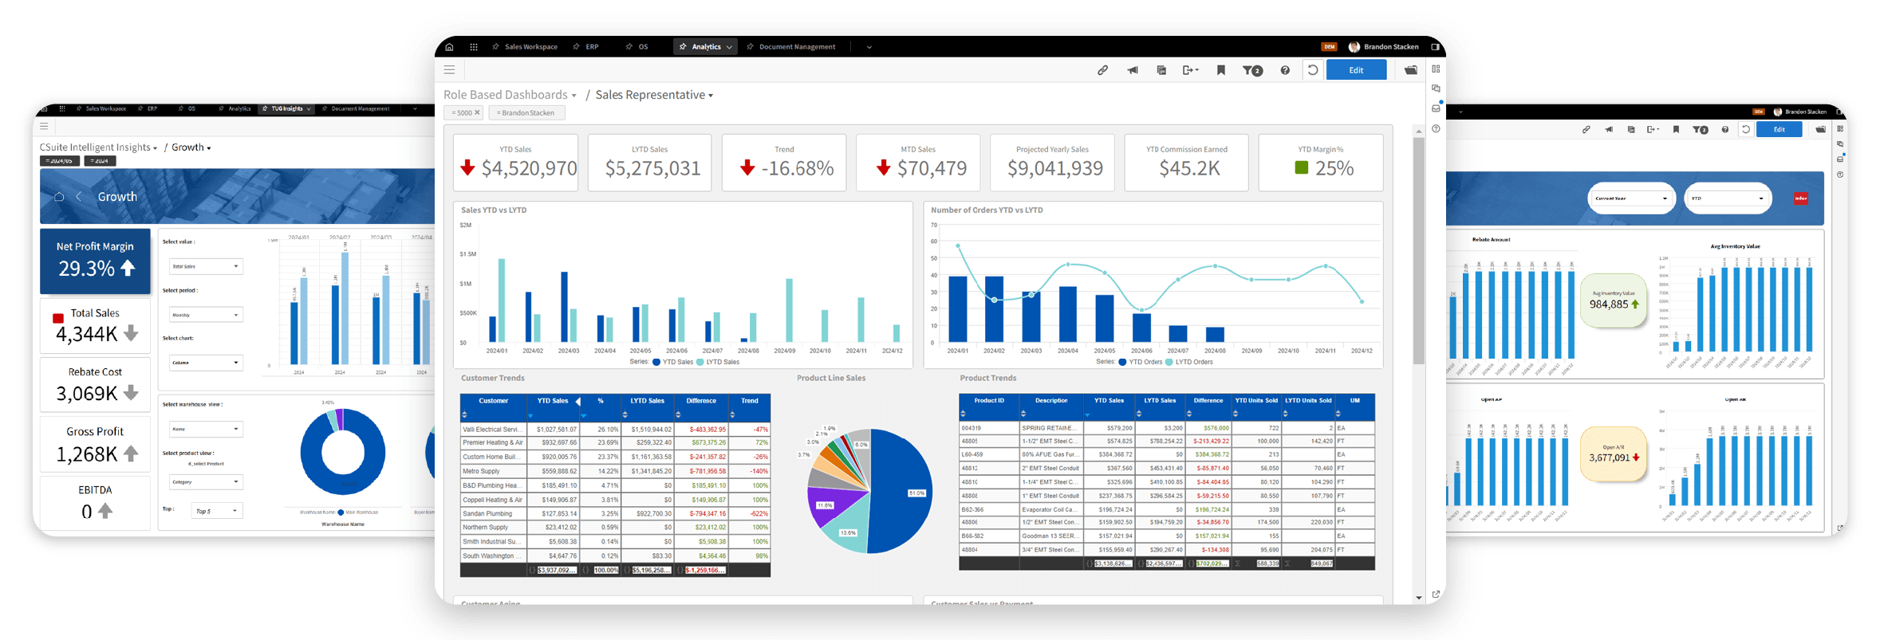Viewport: 1880px width, 640px height.
Task: Open the filter icon showing 2 filters
Action: [x=1252, y=70]
